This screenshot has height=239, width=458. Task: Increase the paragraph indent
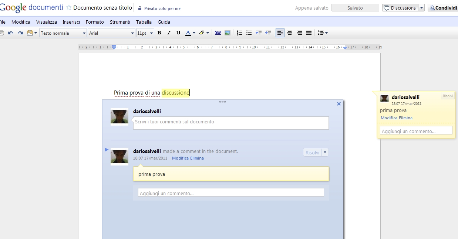click(268, 33)
